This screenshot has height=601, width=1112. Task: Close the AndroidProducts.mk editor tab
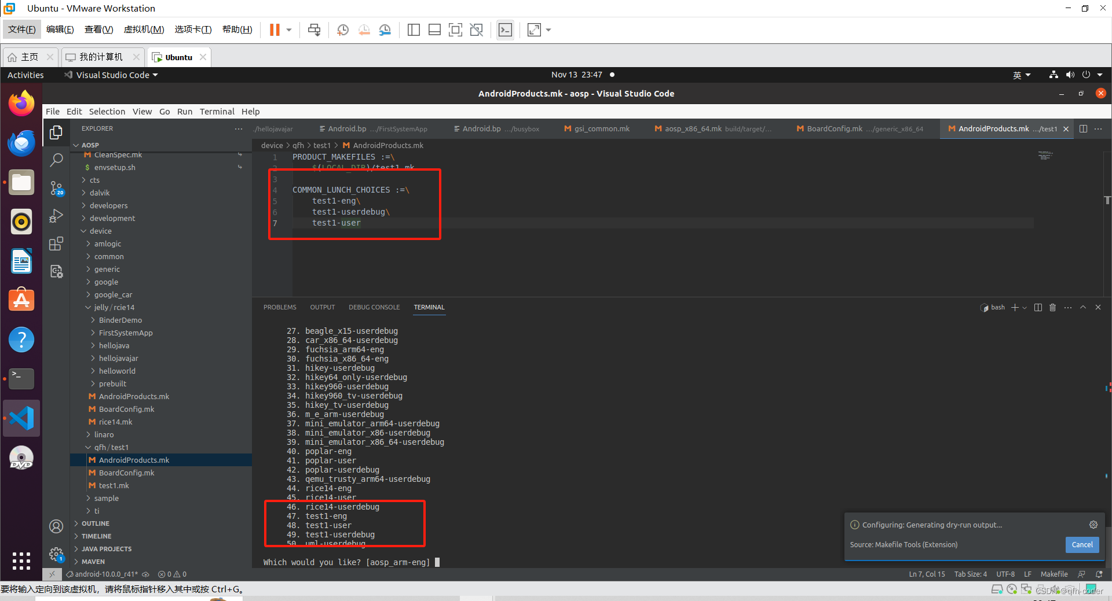click(1066, 129)
